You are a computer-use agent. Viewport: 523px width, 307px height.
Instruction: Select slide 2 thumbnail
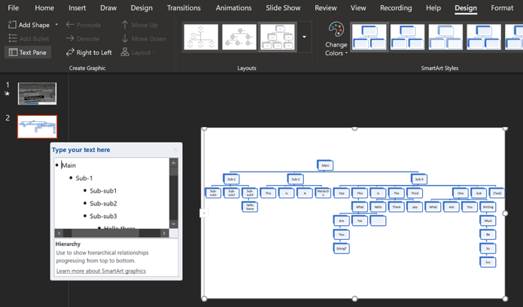[x=37, y=127]
